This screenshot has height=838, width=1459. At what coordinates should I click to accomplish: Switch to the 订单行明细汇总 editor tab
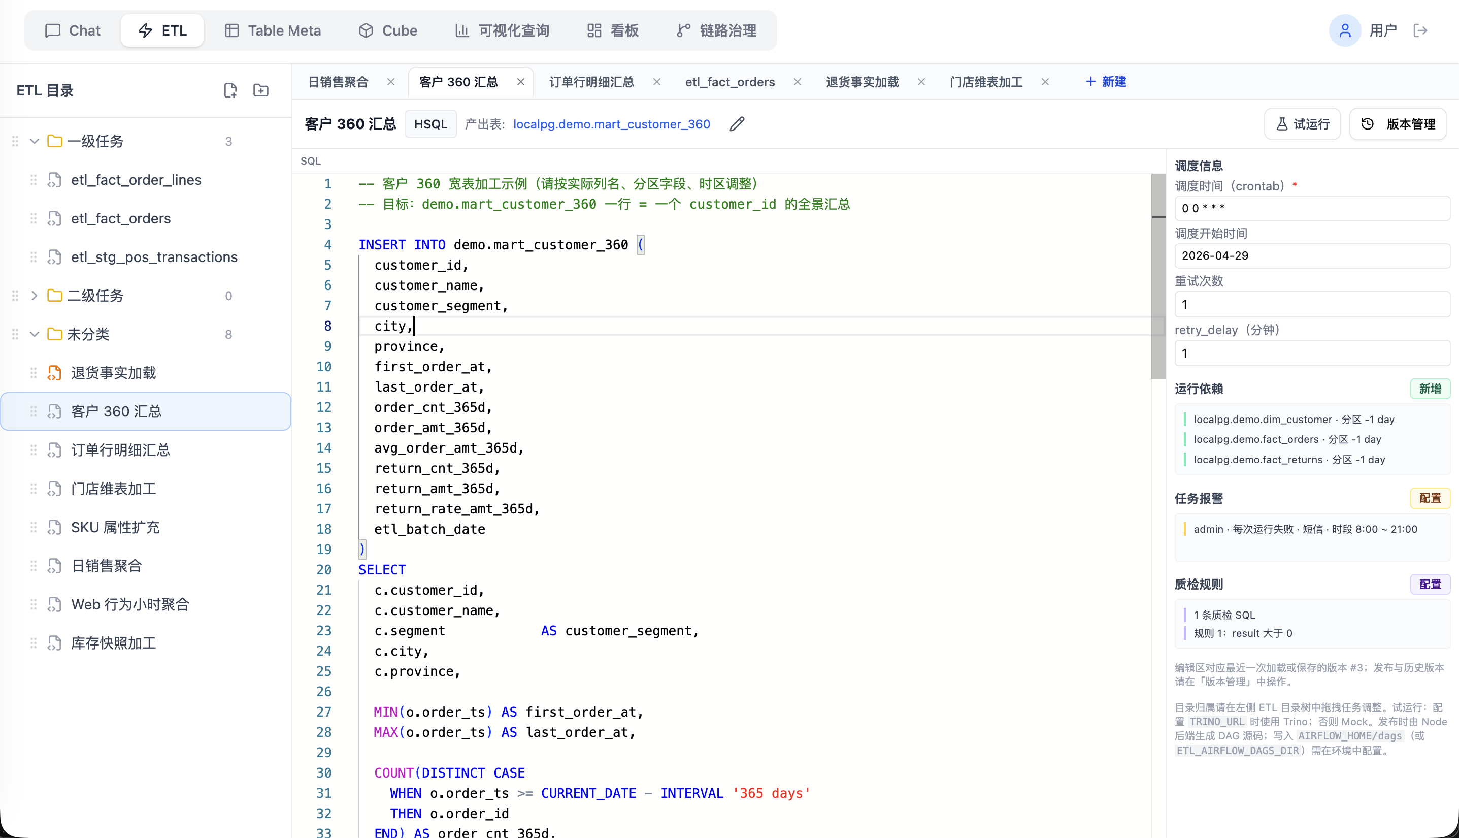(x=591, y=82)
